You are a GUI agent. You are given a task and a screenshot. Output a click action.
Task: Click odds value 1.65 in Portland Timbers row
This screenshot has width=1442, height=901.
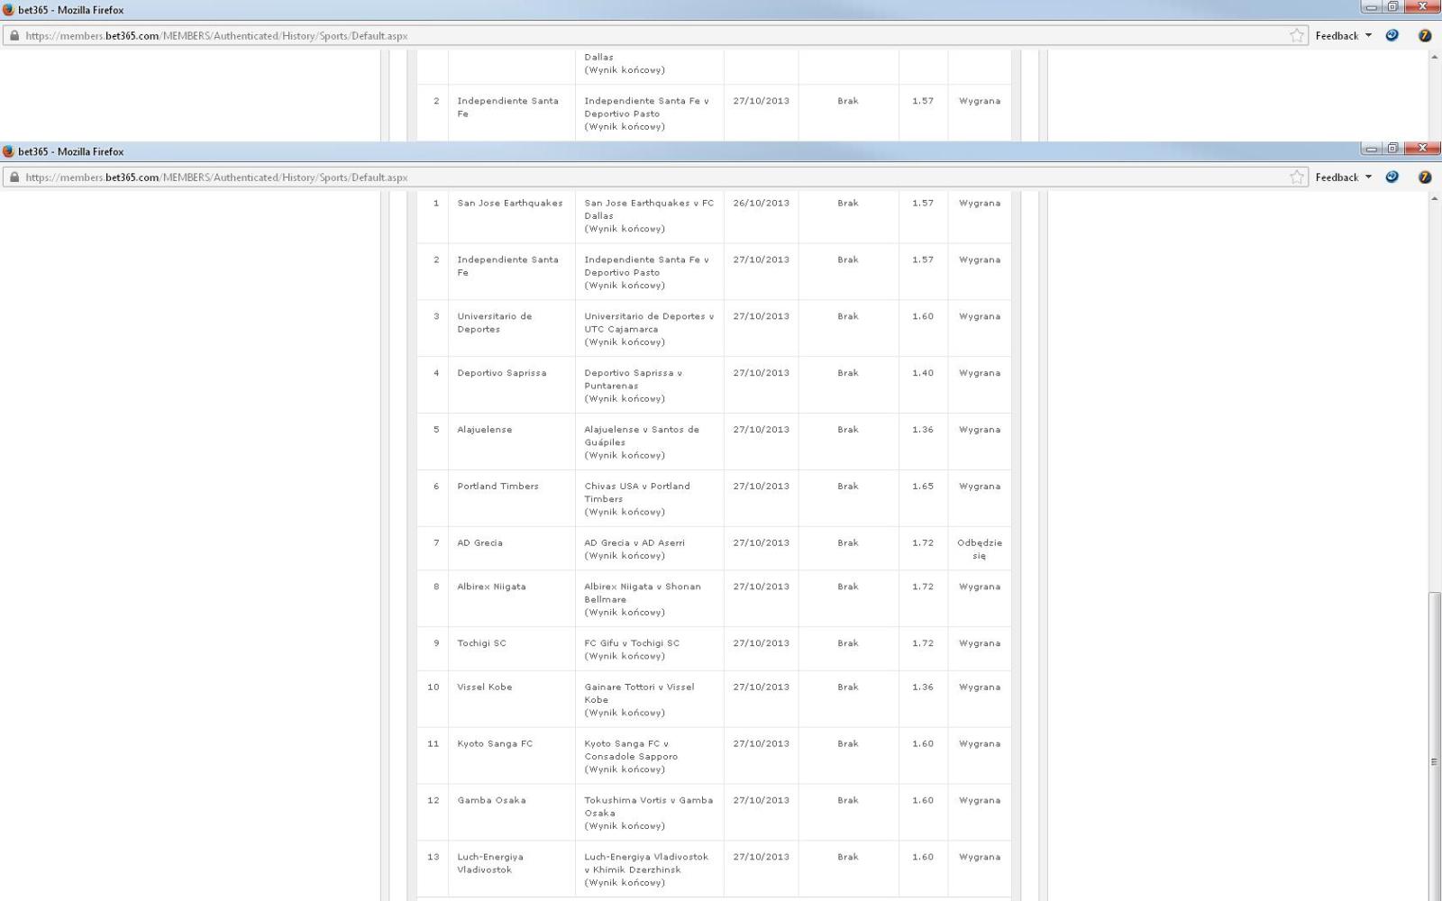pyautogui.click(x=923, y=487)
